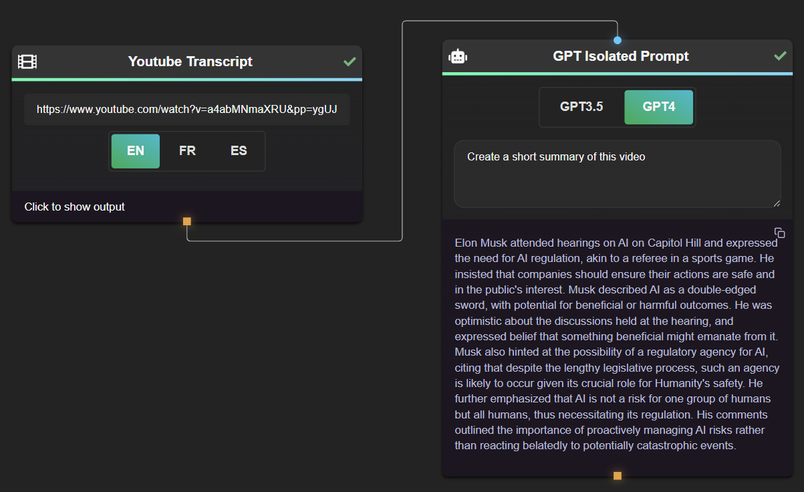Click the green checkmark on Youtube Transcript node

(x=350, y=61)
